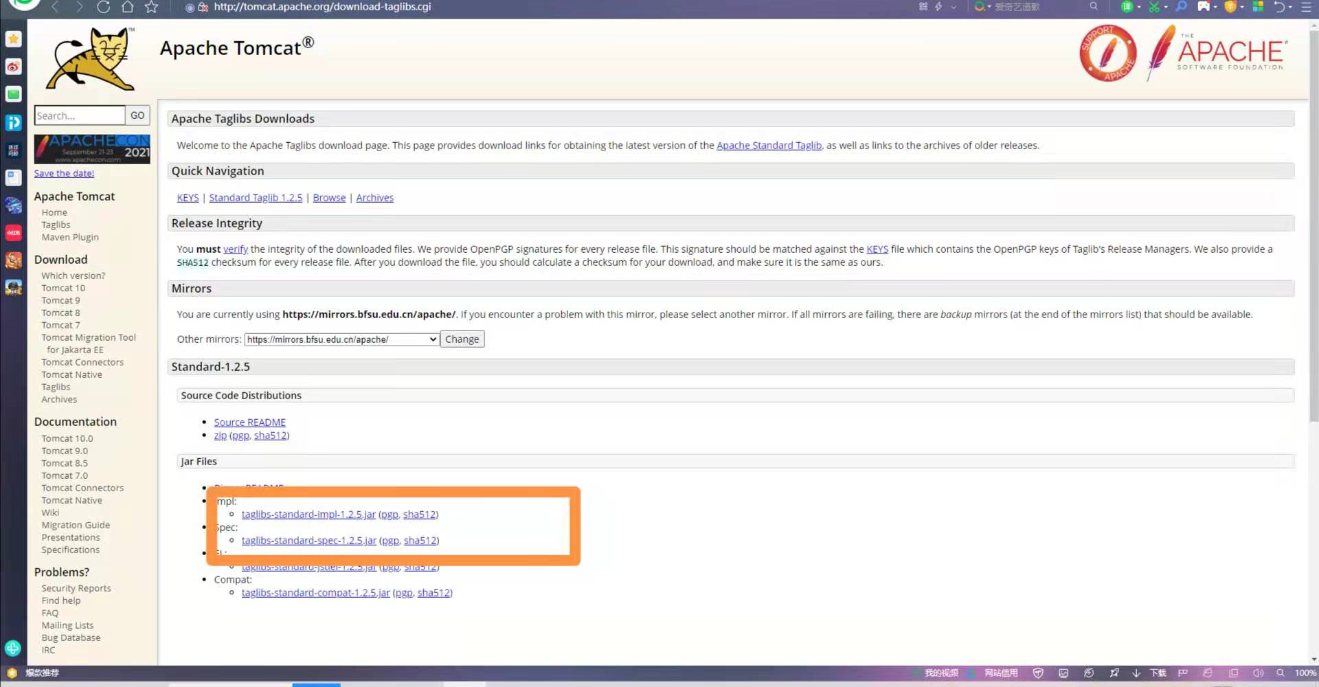Open Security Reports in sidebar

76,589
